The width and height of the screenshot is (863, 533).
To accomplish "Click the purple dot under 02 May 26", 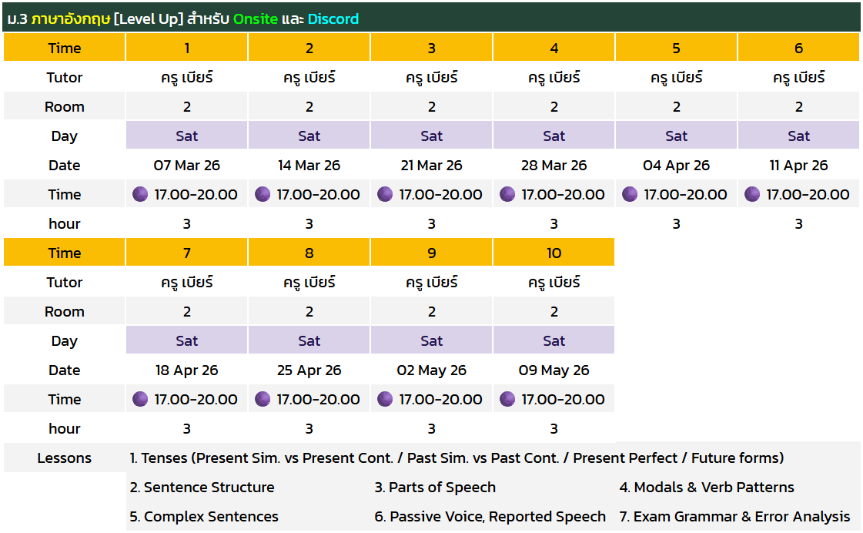I will (x=385, y=399).
